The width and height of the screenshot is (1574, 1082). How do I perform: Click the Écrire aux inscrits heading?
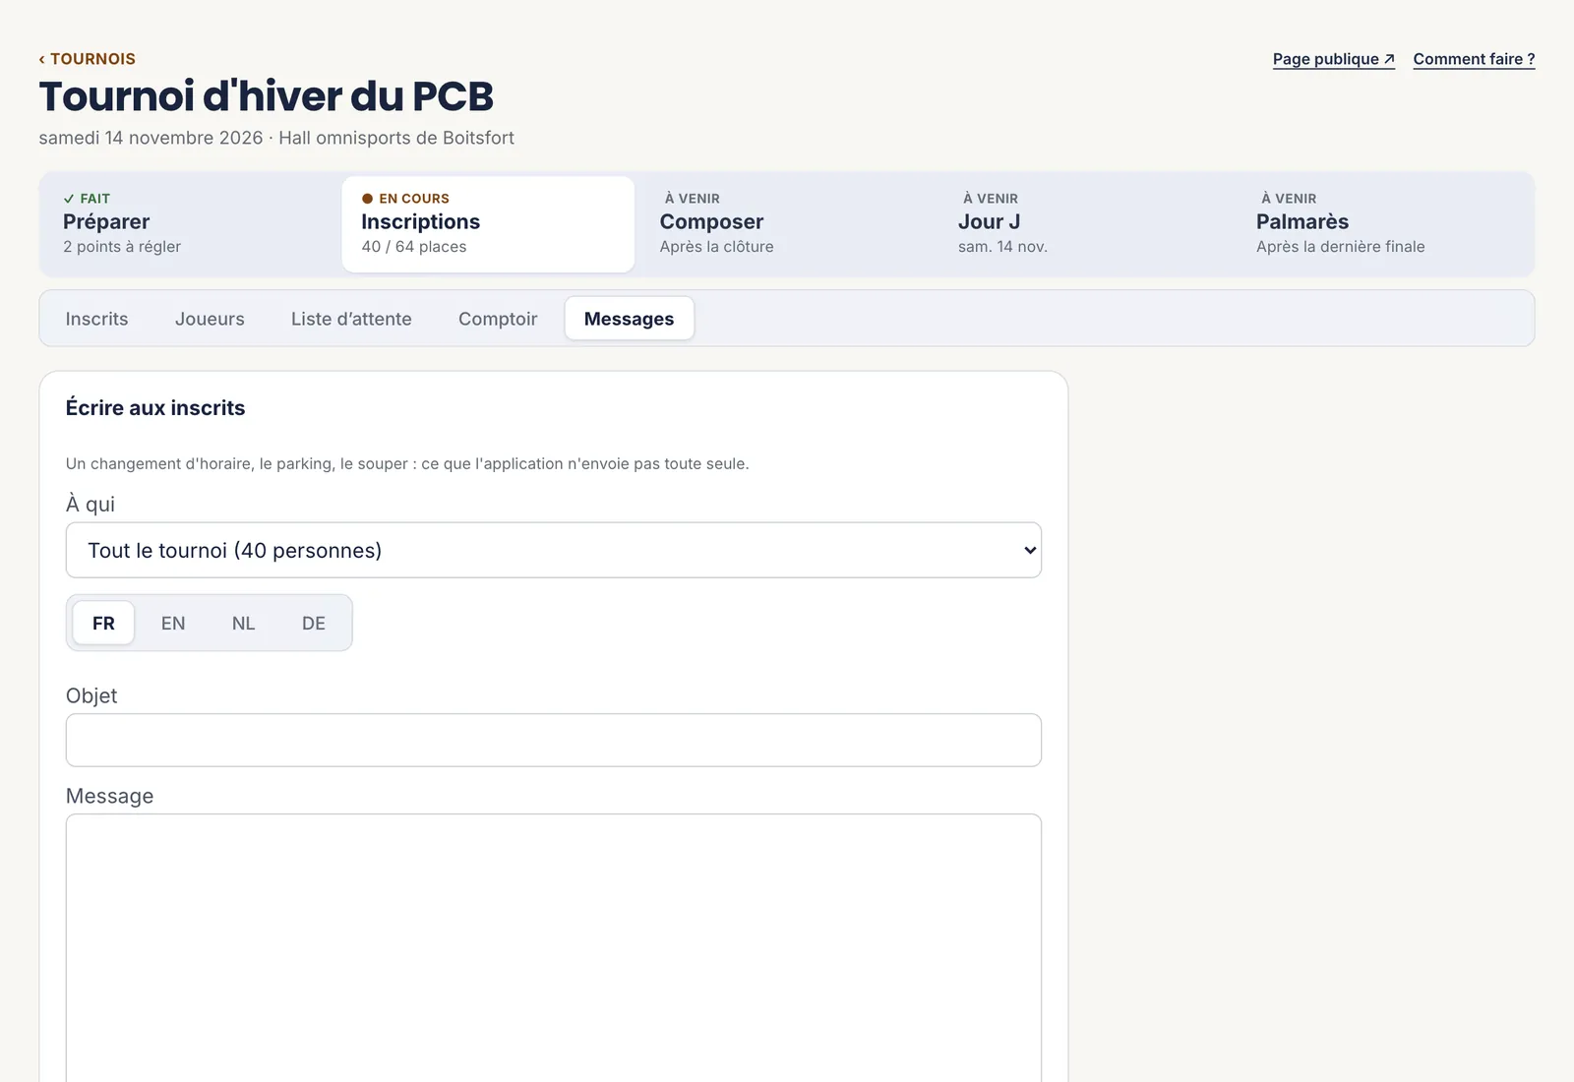coord(155,408)
